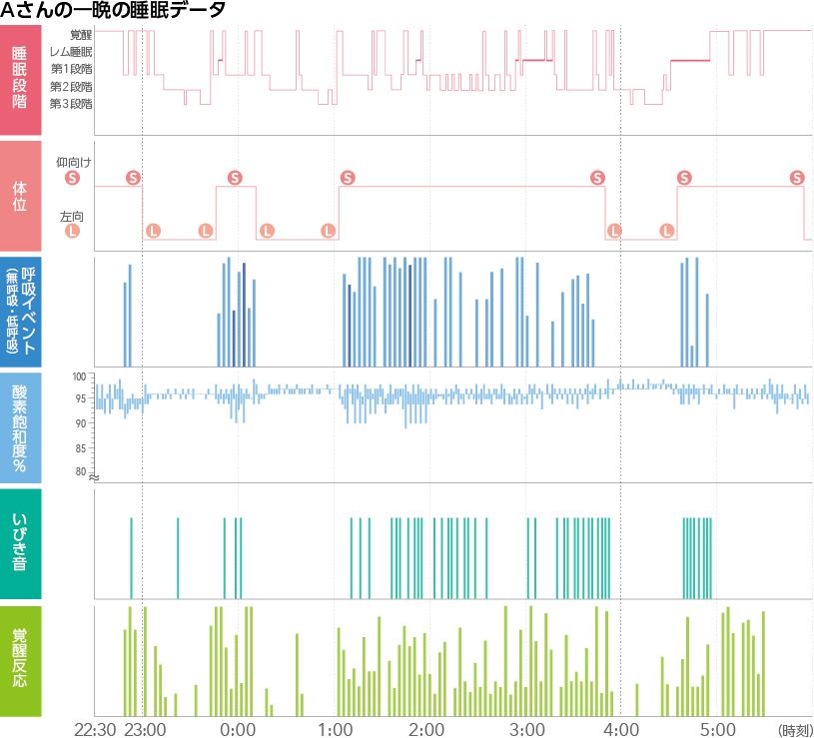
Task: Jump to 23:00 on the time axis
Action: (145, 729)
